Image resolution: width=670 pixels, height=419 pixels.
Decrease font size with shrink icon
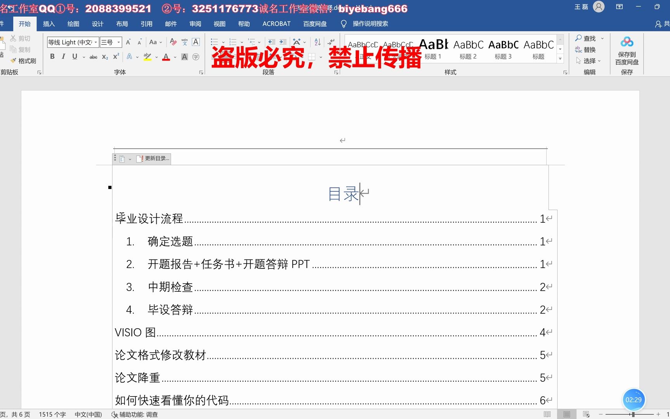pos(140,42)
